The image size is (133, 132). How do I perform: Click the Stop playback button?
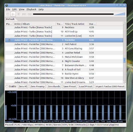8,14
